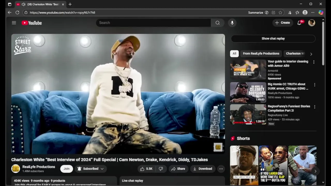Open browser settings and more menu
331x186 pixels.
click(x=313, y=12)
